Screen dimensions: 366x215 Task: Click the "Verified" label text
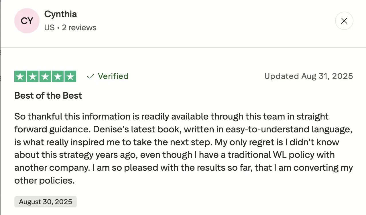coord(113,76)
